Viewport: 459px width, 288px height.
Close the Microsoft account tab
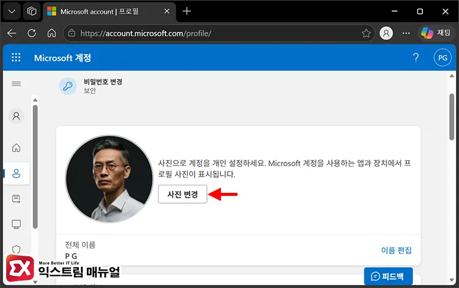click(x=166, y=12)
